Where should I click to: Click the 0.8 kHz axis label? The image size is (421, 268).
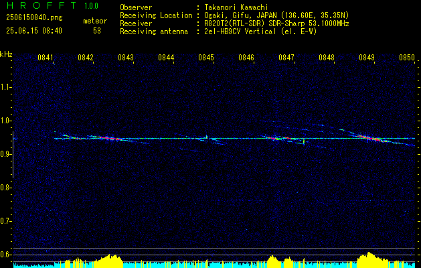pyautogui.click(x=5, y=188)
